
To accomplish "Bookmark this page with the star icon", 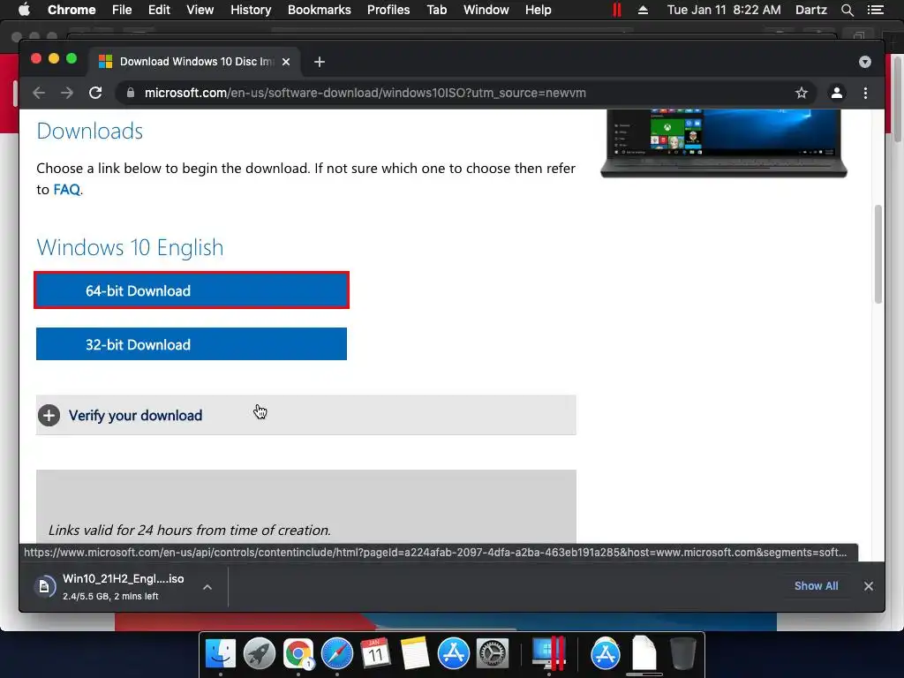I will (x=802, y=93).
